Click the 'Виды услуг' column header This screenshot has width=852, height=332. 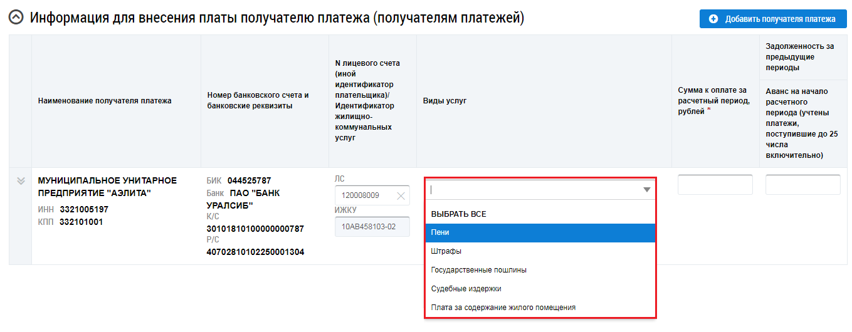pos(444,101)
